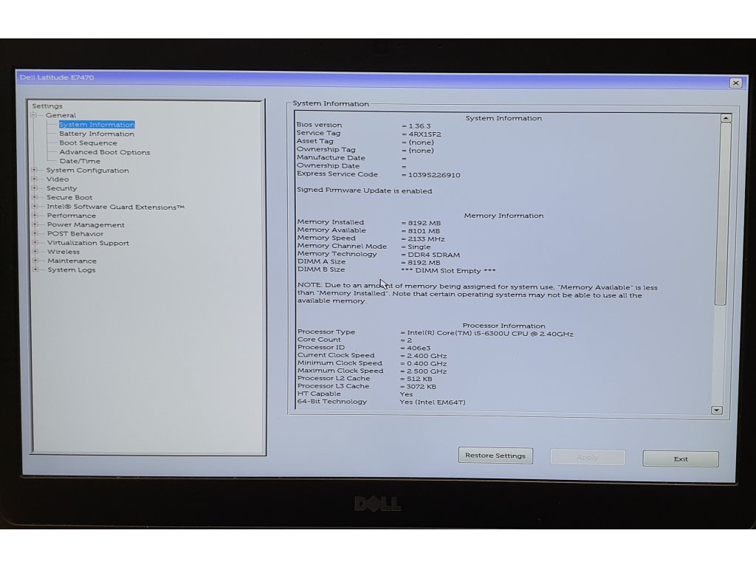Select the Wireless category label
This screenshot has height=567, width=756.
tap(63, 252)
